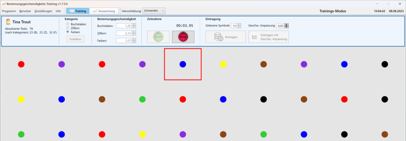
Task: Click the Tina Trout user avatar icon
Action: [8, 22]
